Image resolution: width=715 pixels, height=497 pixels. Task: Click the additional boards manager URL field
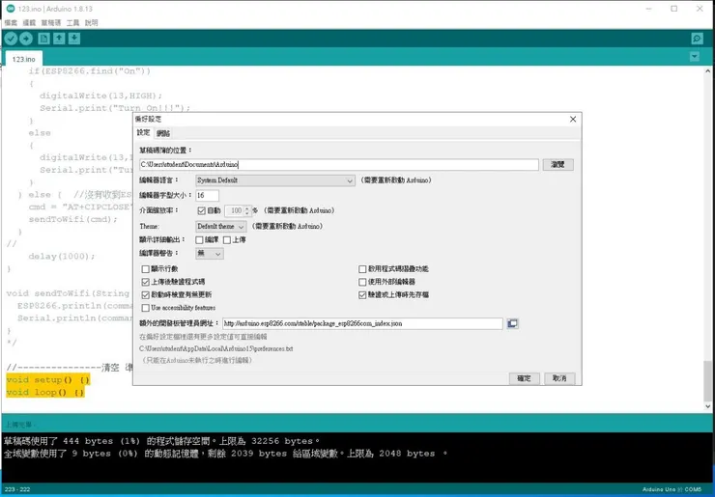(x=362, y=324)
